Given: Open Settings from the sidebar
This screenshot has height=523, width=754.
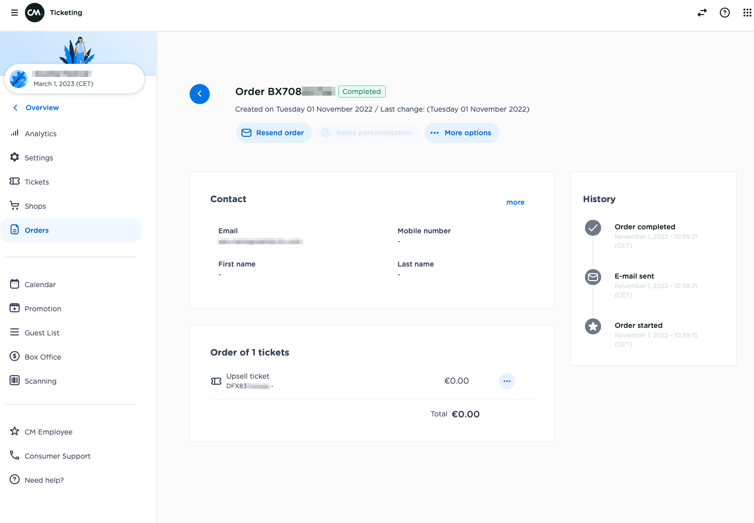Looking at the screenshot, I should coord(39,158).
